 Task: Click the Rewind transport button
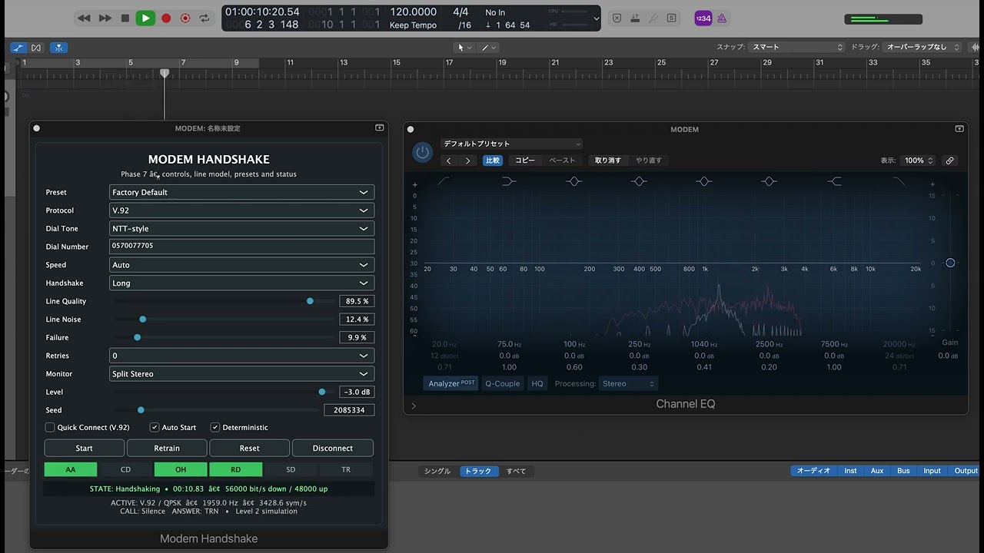[84, 18]
